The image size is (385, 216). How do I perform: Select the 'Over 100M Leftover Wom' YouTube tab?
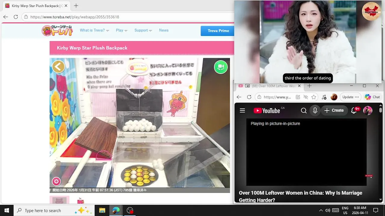point(270,86)
